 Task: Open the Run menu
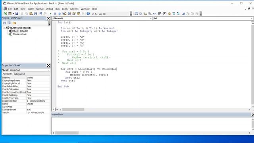point(57,9)
